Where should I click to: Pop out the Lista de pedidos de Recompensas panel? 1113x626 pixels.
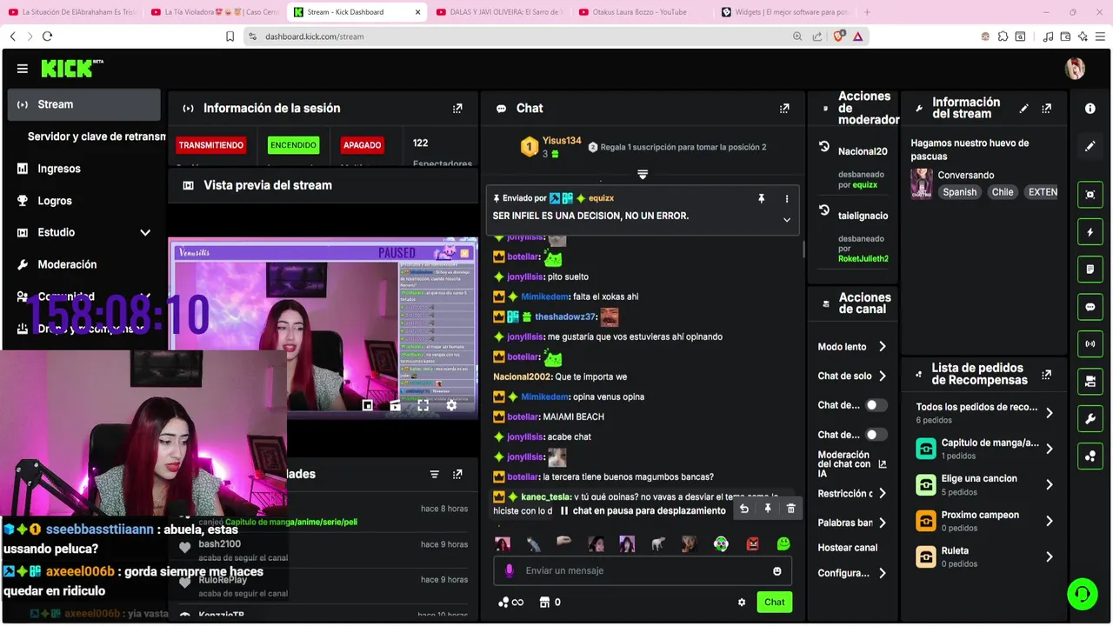pyautogui.click(x=1046, y=375)
